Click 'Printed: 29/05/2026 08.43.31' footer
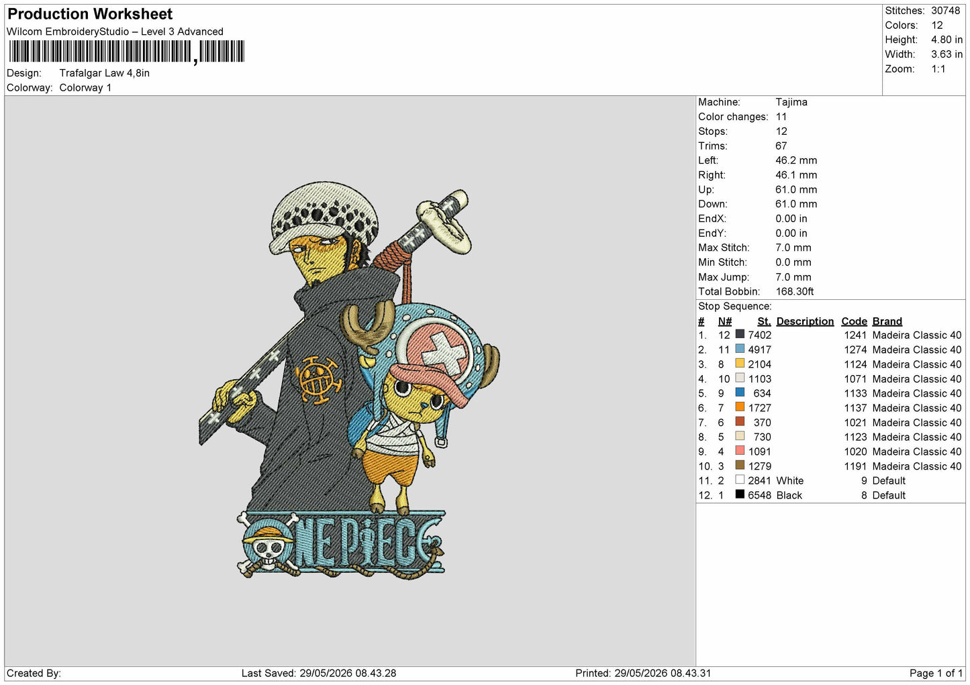 click(643, 673)
